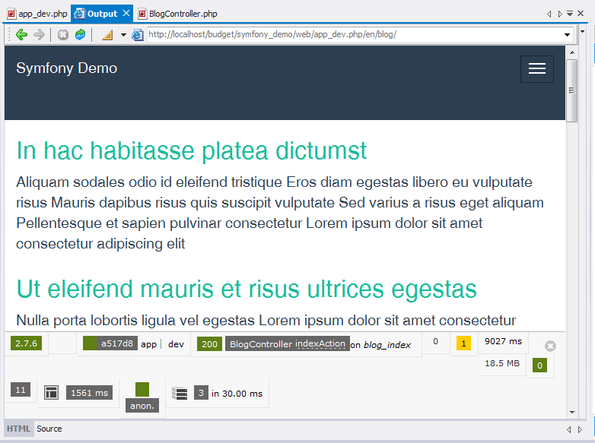The height and width of the screenshot is (443, 595).
Task: Open 'Ut eleifend mauris et risus' post link
Action: 246,289
